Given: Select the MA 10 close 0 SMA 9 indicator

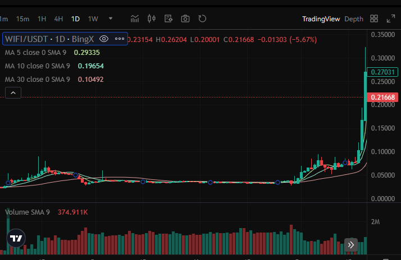Looking at the screenshot, I should 37,66.
